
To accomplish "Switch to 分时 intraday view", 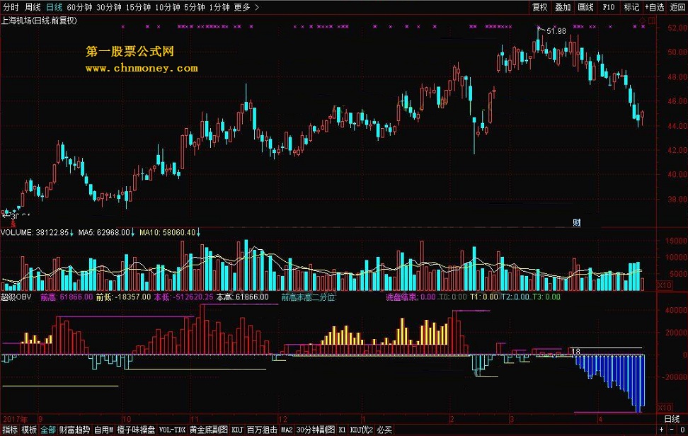I will 11,7.
